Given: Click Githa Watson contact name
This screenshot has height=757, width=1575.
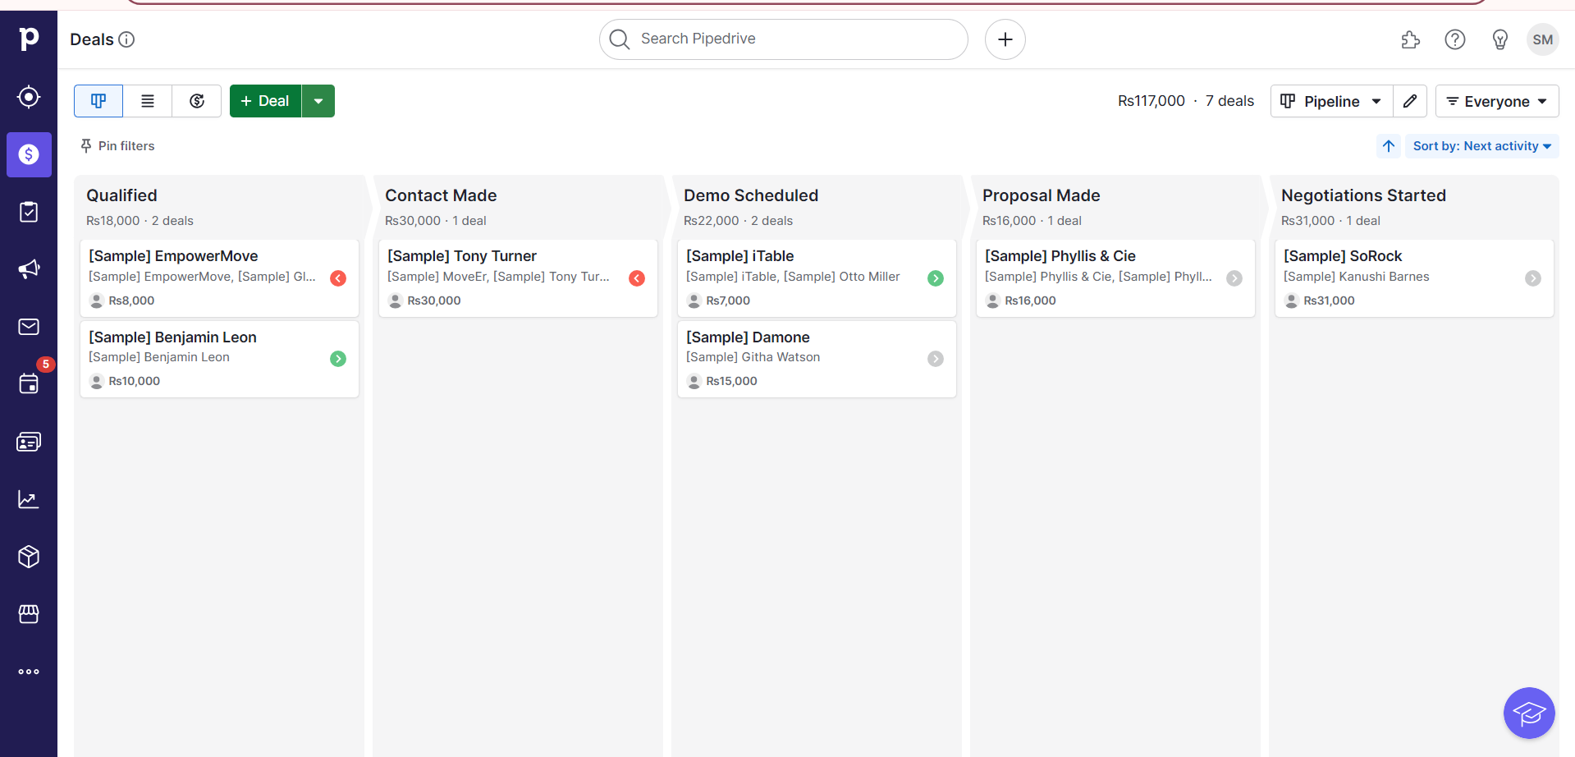Looking at the screenshot, I should tap(753, 357).
